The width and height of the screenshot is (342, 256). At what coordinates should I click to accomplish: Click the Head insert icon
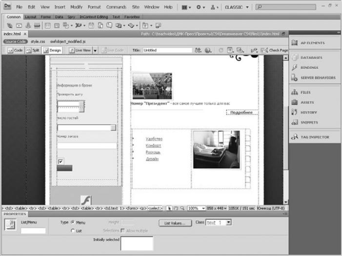(120, 25)
